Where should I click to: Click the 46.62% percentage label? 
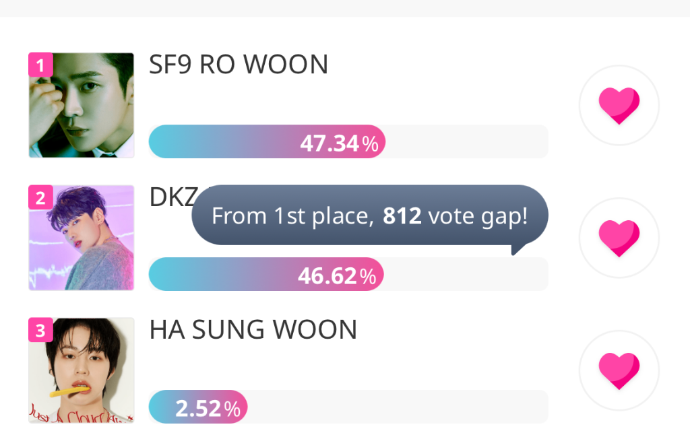coord(337,276)
